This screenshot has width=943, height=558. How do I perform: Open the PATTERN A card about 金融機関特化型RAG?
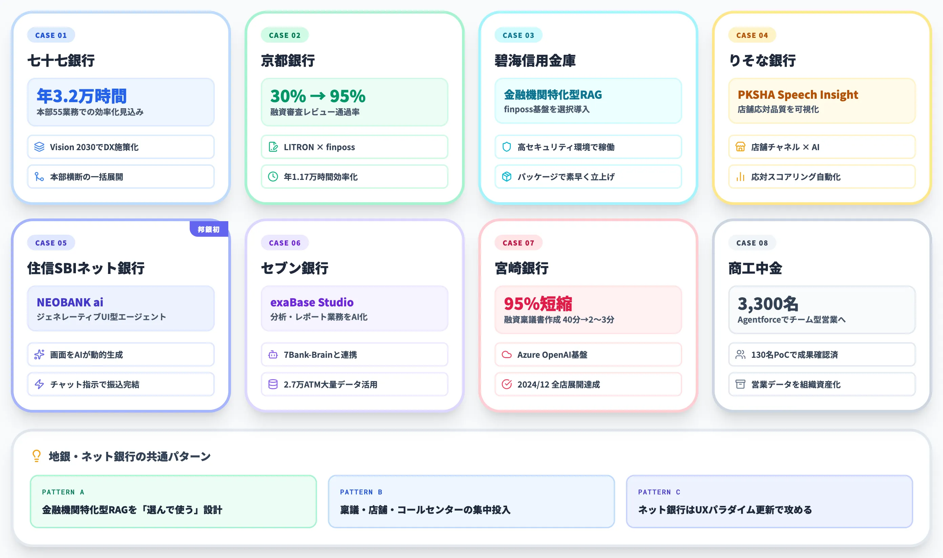pos(173,501)
